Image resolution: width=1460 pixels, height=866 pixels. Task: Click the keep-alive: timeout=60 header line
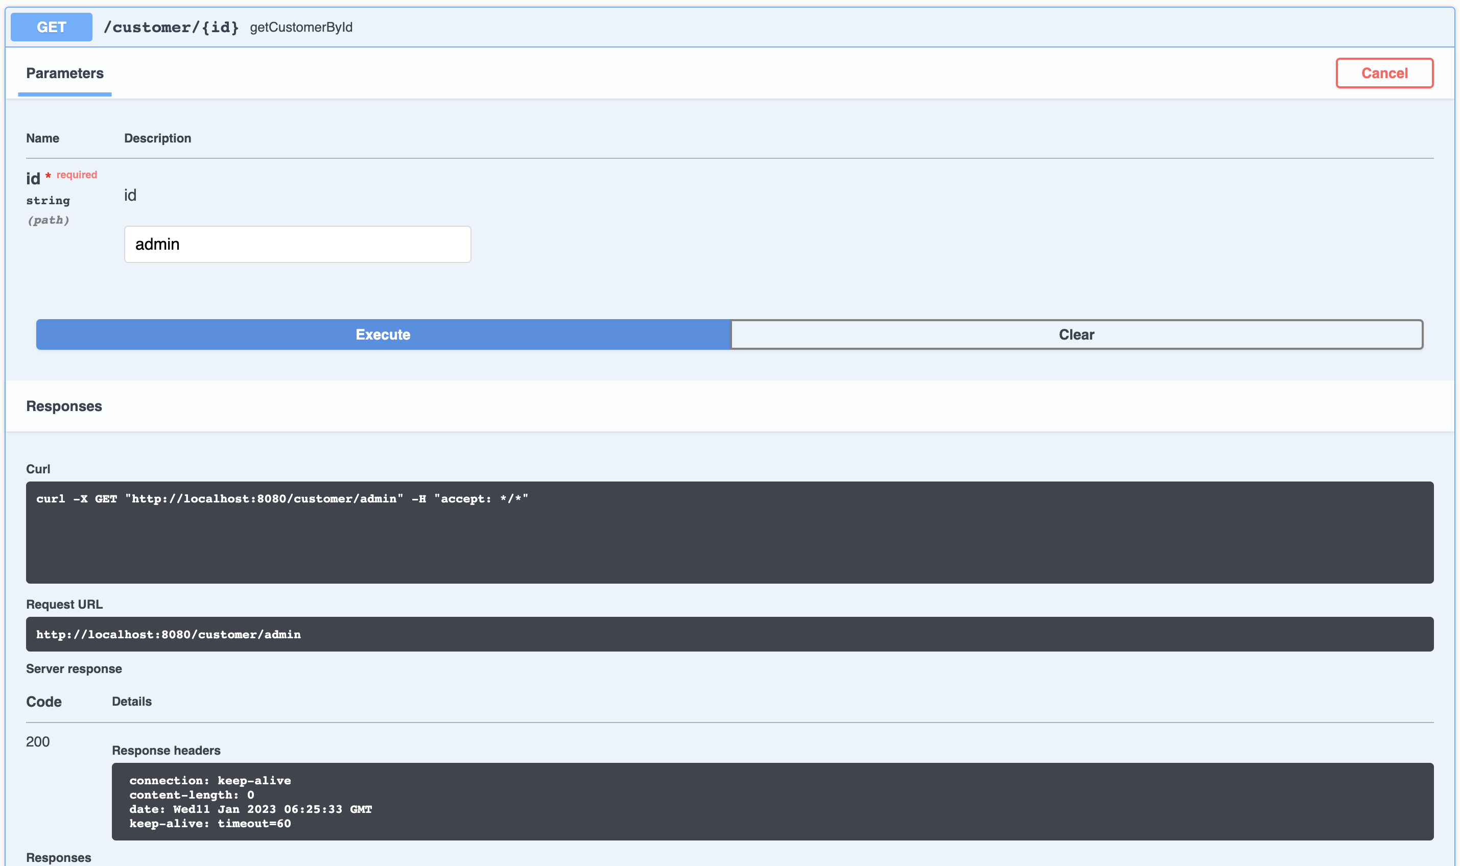click(x=210, y=824)
